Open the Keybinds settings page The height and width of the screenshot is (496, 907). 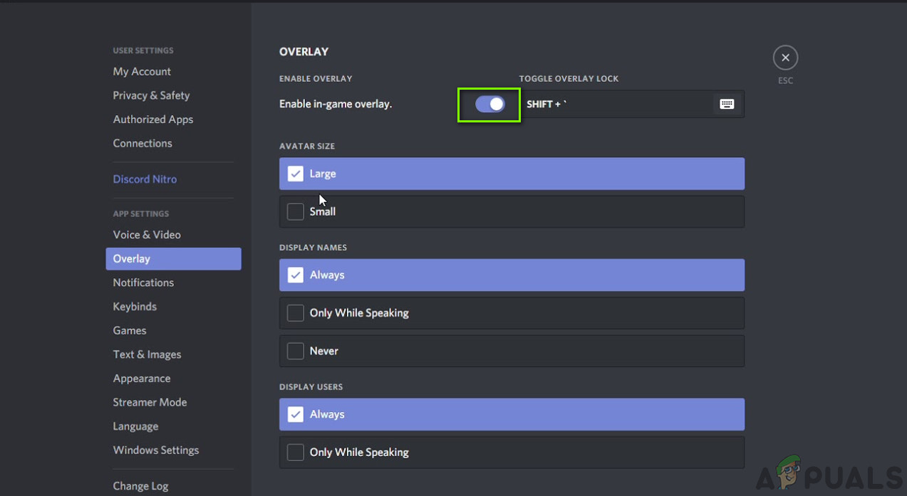pos(135,307)
